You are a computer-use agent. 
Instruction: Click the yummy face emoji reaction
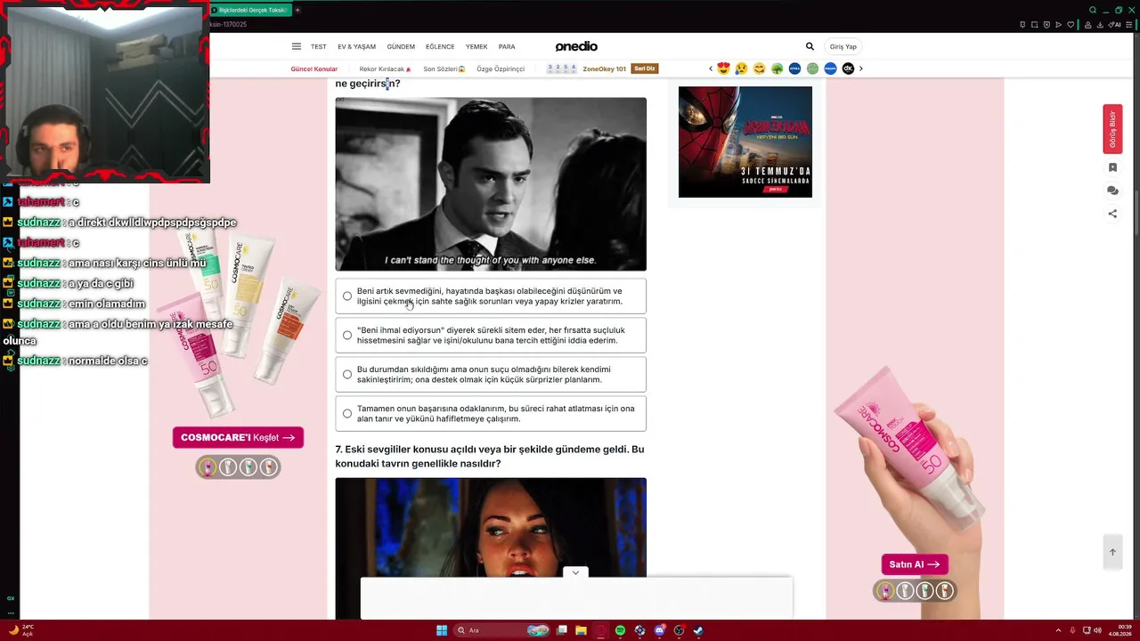759,69
